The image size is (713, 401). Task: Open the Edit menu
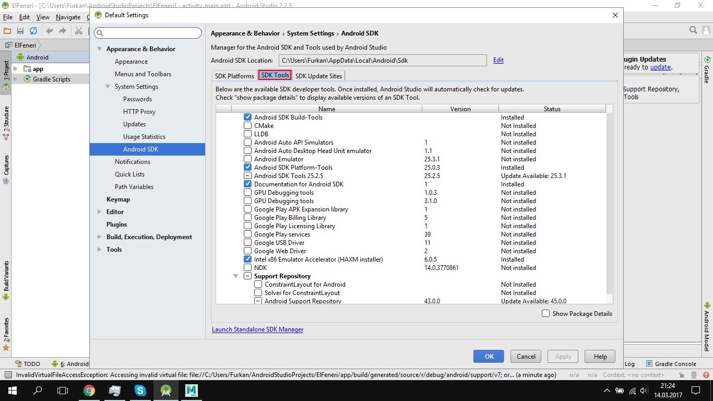click(x=25, y=17)
